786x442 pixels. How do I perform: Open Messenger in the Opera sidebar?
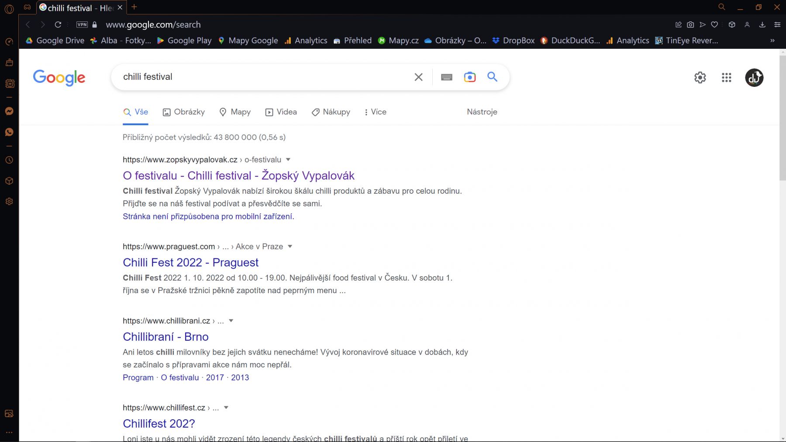pos(9,111)
